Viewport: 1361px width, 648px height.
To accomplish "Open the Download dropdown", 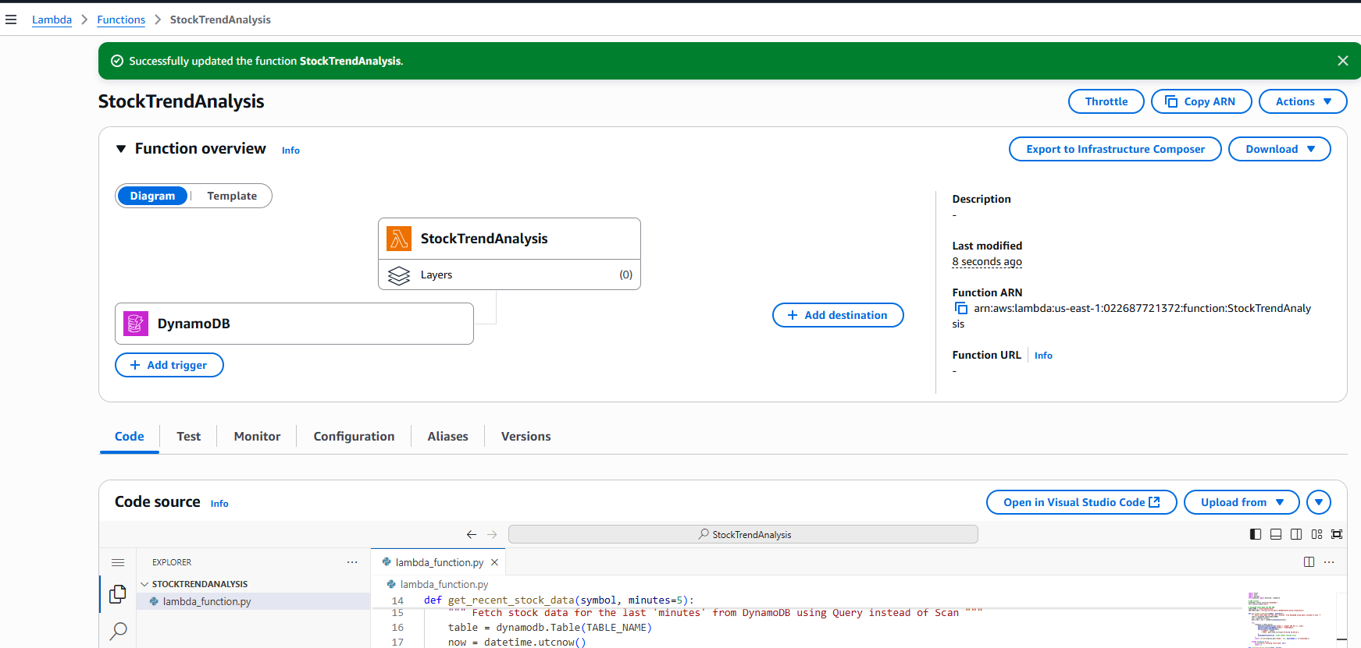I will click(x=1279, y=149).
